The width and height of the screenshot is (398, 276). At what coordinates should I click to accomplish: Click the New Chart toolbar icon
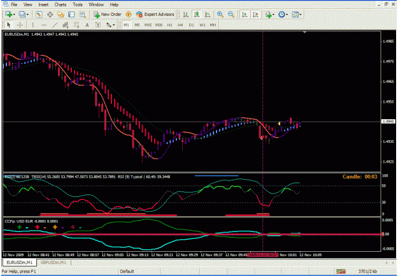click(8, 15)
